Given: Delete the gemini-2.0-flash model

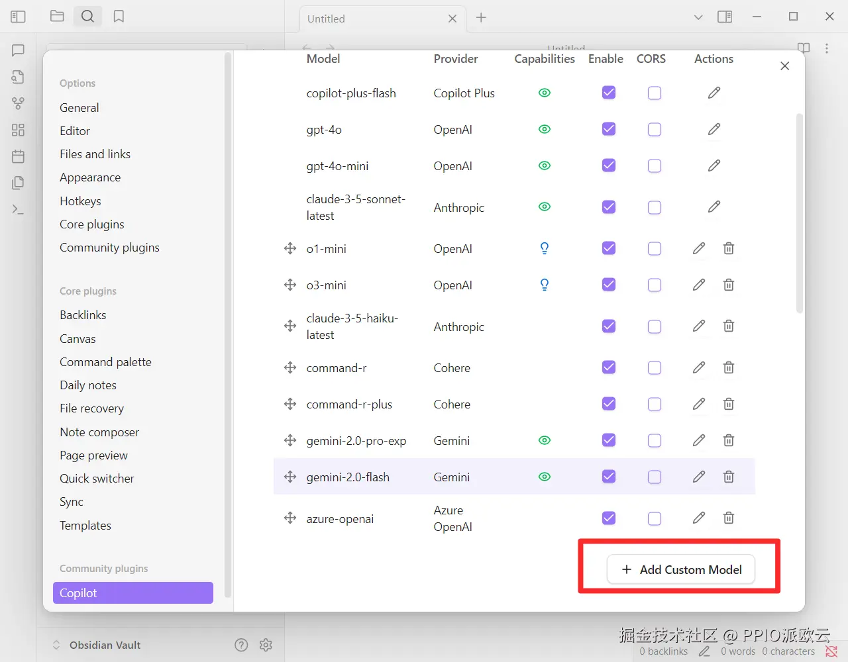Looking at the screenshot, I should tap(729, 477).
